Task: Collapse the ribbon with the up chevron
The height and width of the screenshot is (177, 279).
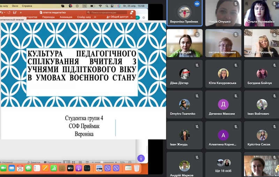Action: tap(131, 17)
